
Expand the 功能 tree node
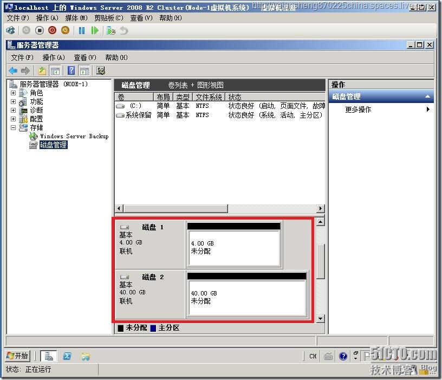[x=13, y=101]
